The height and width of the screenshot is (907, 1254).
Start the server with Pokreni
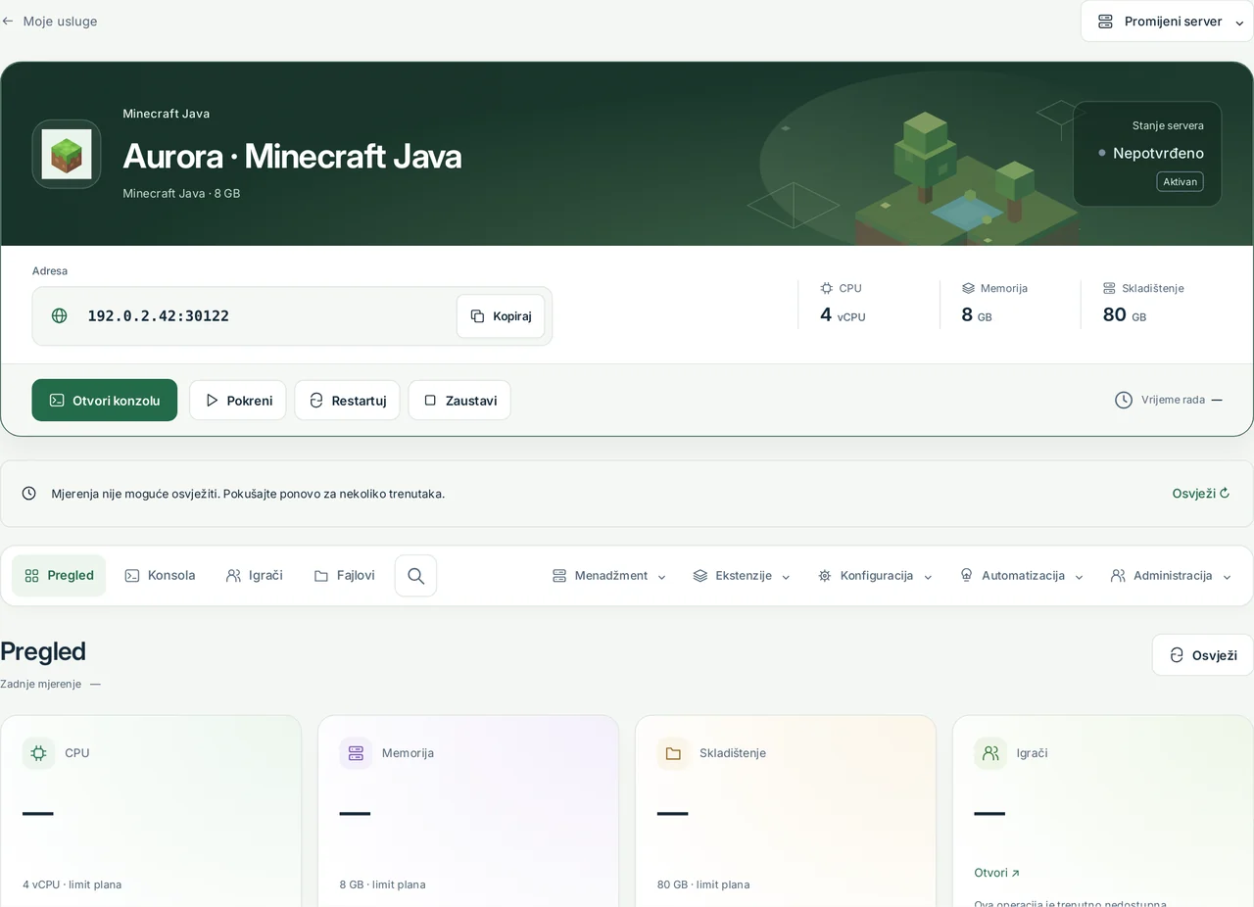[238, 401]
